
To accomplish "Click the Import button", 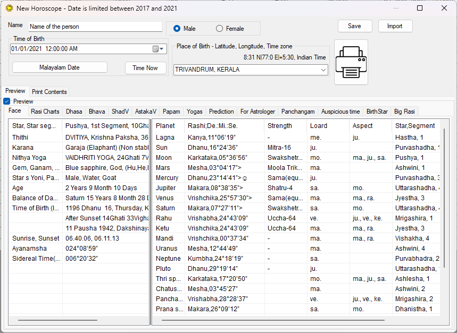I will [x=395, y=26].
